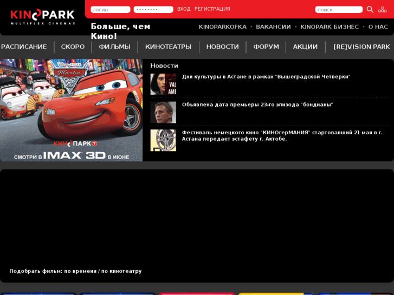The height and width of the screenshot is (295, 394).
Task: Open the О НАС about link
Action: click(x=378, y=27)
